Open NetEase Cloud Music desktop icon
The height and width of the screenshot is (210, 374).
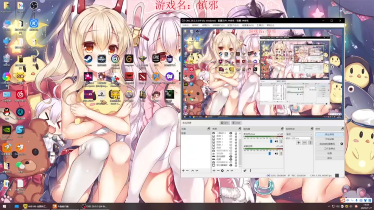[20, 96]
